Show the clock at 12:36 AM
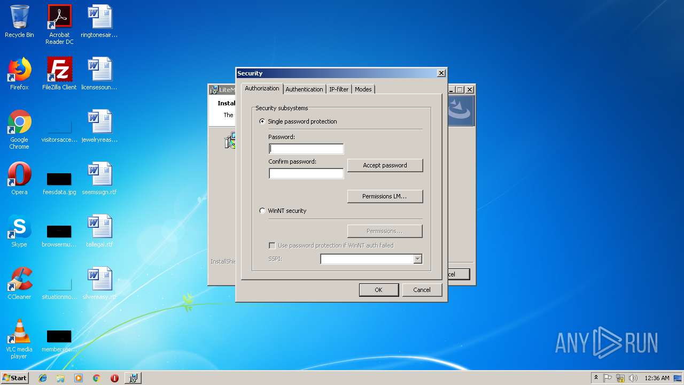684x385 pixels. [x=657, y=378]
